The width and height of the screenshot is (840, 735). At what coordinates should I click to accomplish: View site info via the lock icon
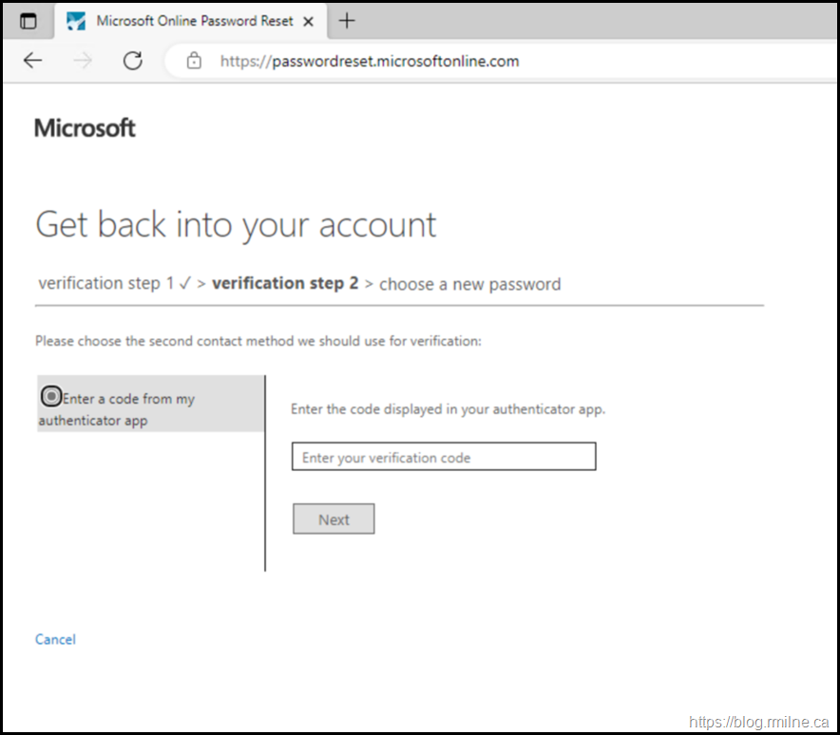(195, 61)
